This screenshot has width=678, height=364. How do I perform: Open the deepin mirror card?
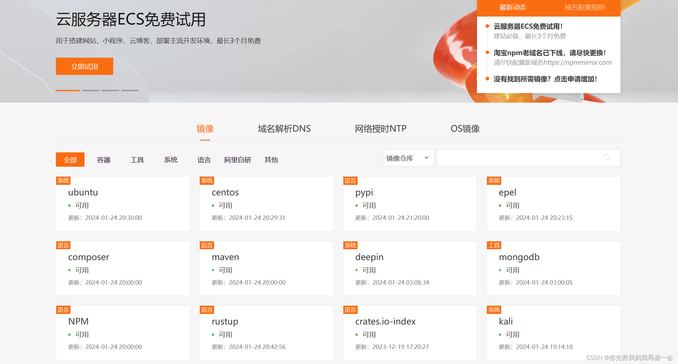410,268
